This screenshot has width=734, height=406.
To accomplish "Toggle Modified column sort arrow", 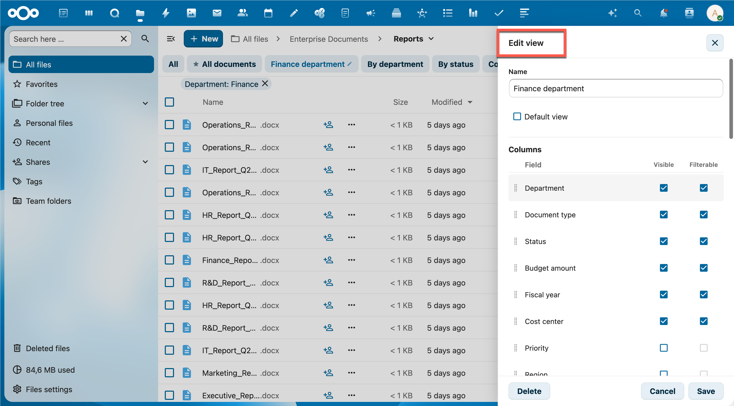I will [470, 102].
